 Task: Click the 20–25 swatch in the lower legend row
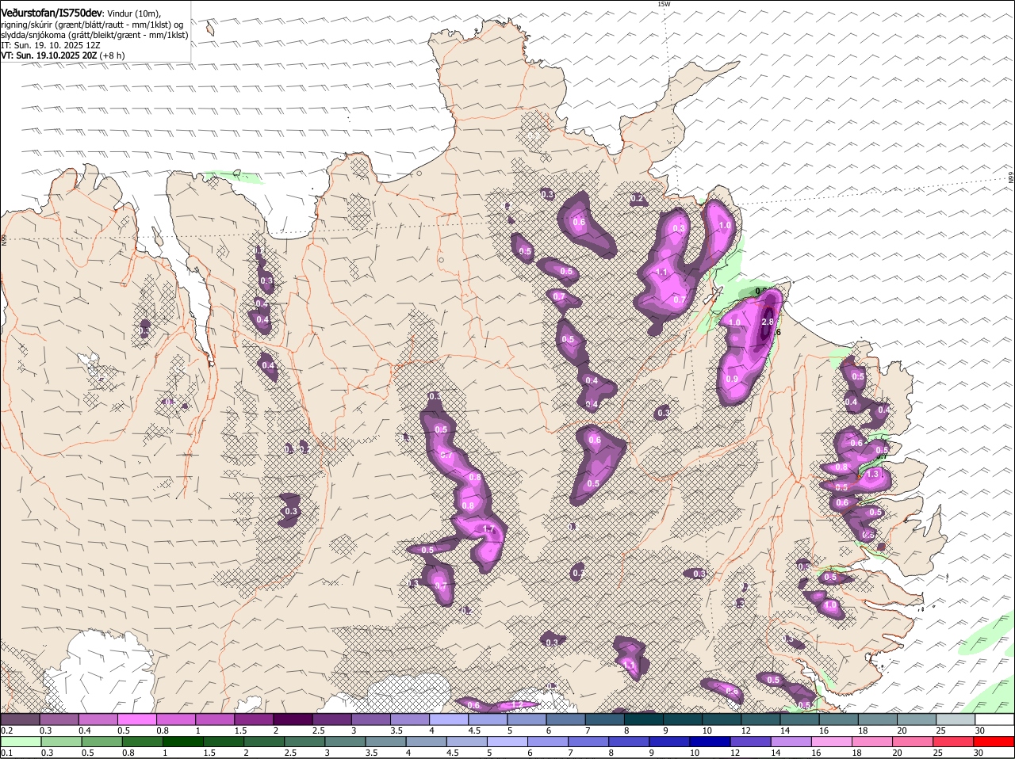point(913,742)
